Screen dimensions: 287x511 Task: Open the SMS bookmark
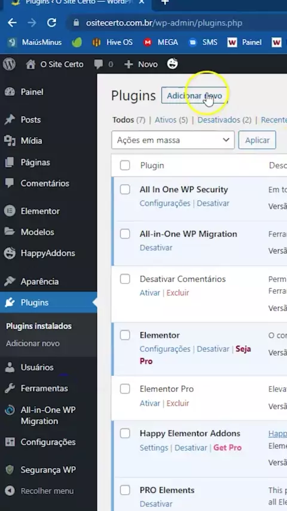203,42
